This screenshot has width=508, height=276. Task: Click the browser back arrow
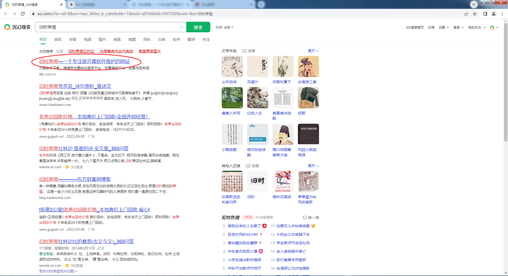6,14
